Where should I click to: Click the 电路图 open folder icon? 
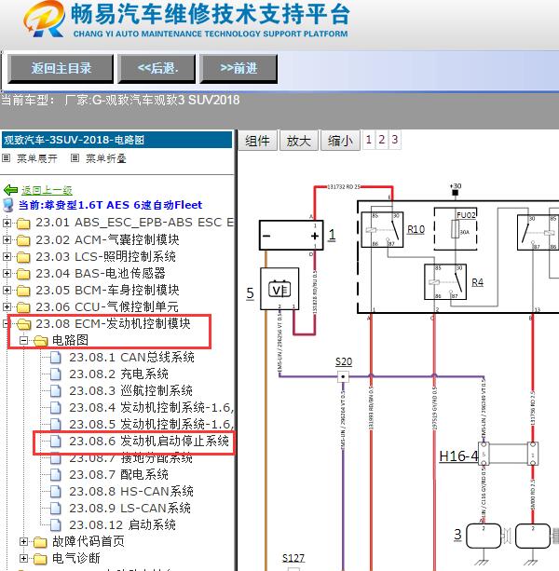coord(40,341)
